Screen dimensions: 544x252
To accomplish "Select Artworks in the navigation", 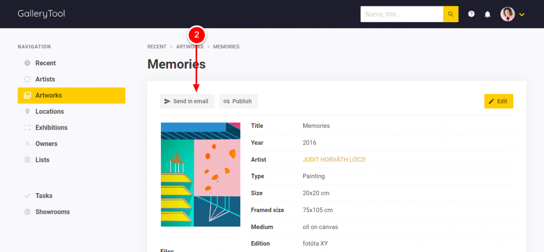I will coord(72,95).
